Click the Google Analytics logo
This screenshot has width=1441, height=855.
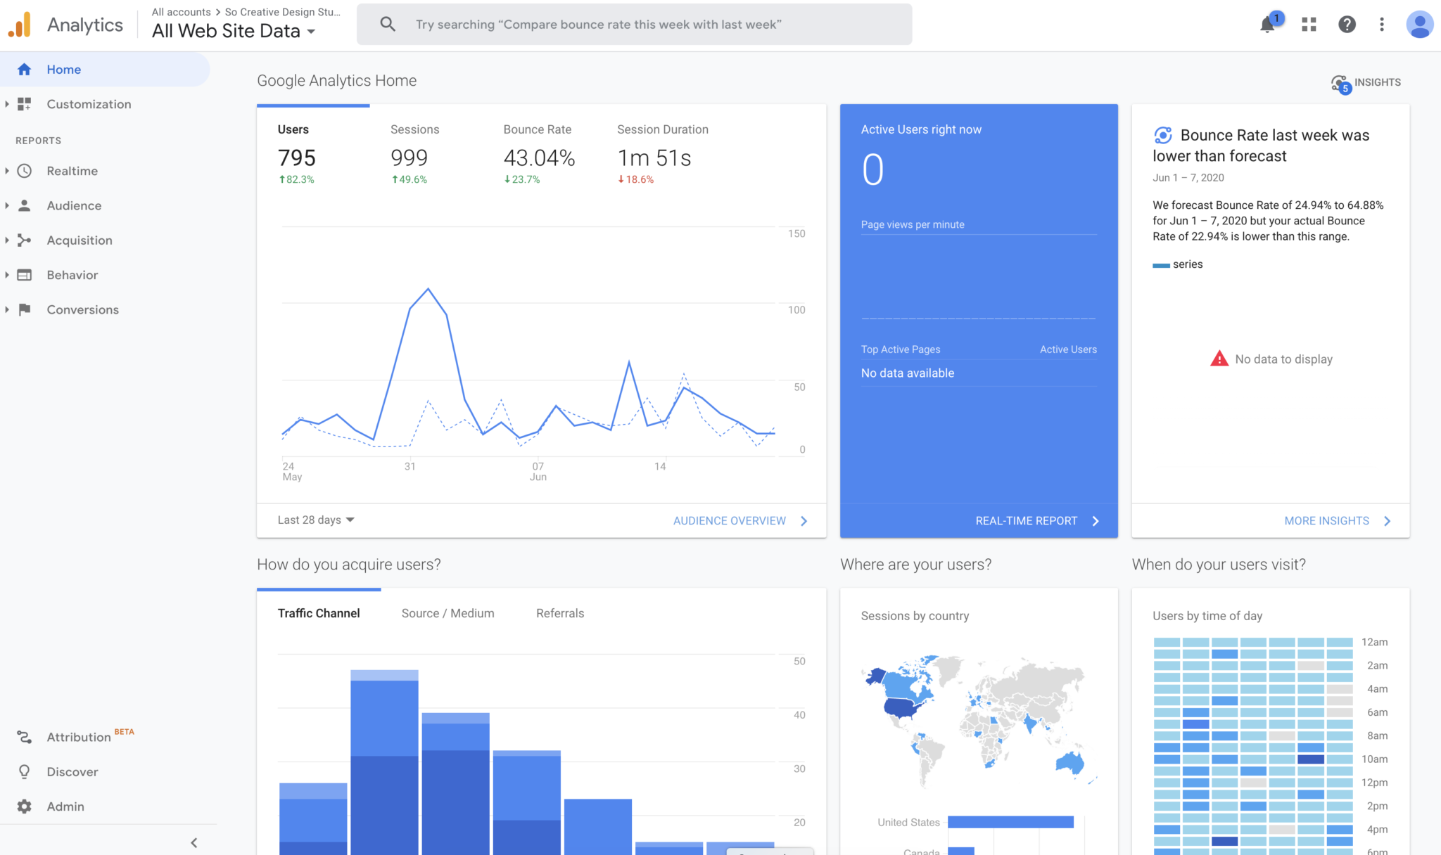(x=20, y=25)
